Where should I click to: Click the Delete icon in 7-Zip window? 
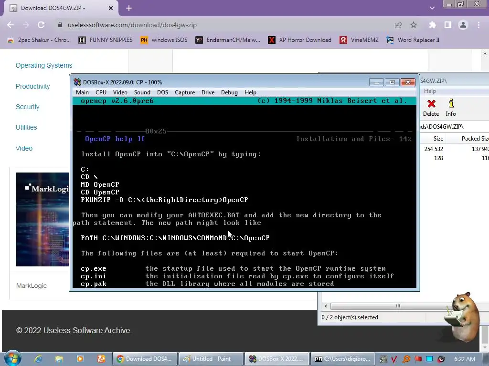(x=431, y=108)
